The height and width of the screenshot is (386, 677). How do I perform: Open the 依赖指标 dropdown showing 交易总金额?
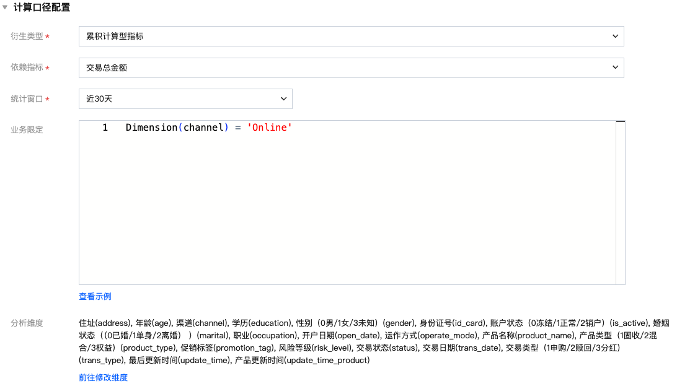tap(351, 68)
